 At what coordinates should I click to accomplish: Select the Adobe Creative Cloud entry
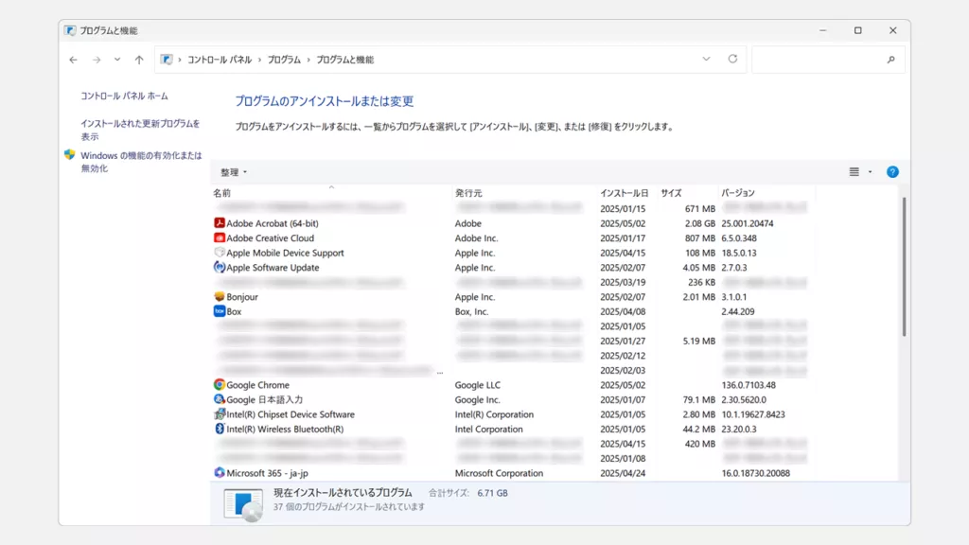pyautogui.click(x=512, y=237)
